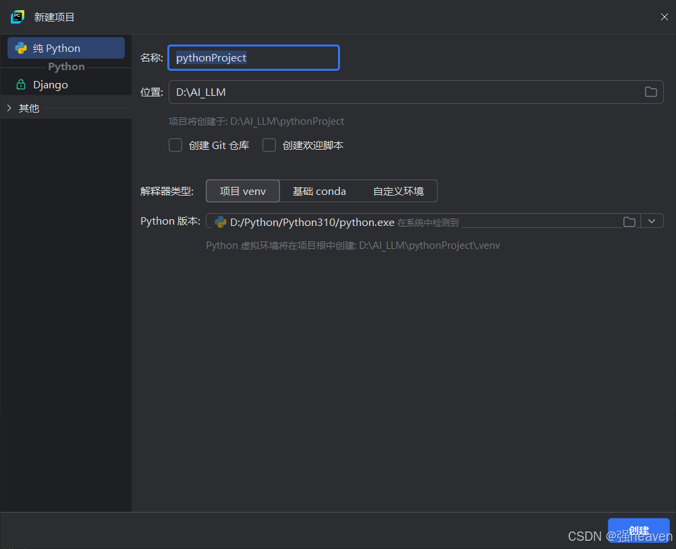Select the 自定义环境 interpreter option

399,191
